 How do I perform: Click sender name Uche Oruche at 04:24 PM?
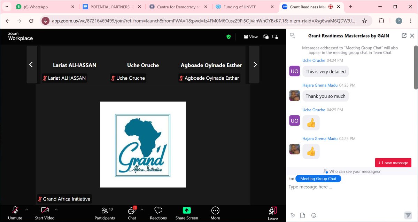click(313, 60)
